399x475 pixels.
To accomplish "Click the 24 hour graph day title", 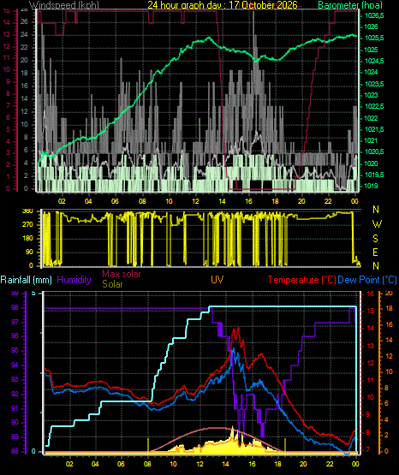I will (x=223, y=4).
